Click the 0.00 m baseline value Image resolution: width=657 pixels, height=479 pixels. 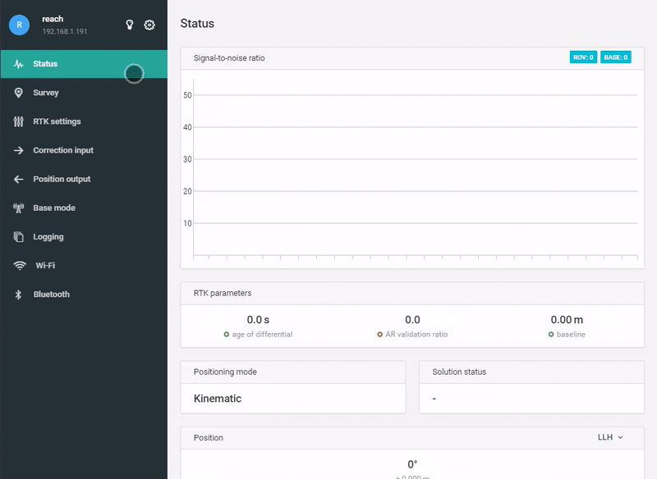[x=567, y=320]
